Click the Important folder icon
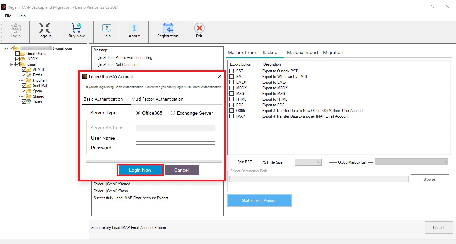 pos(29,80)
